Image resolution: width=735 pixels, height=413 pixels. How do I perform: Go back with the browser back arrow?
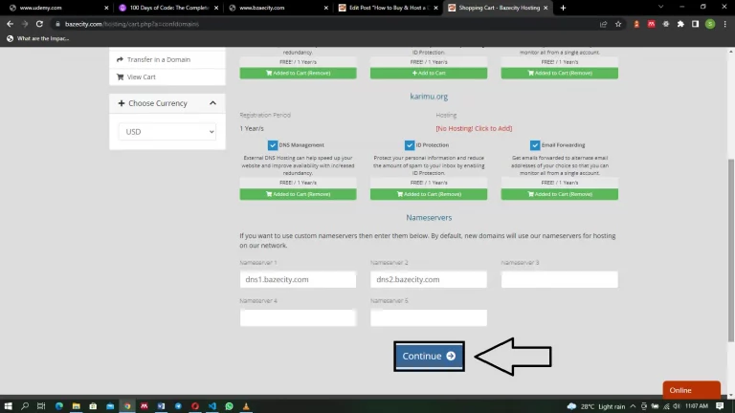[x=10, y=24]
